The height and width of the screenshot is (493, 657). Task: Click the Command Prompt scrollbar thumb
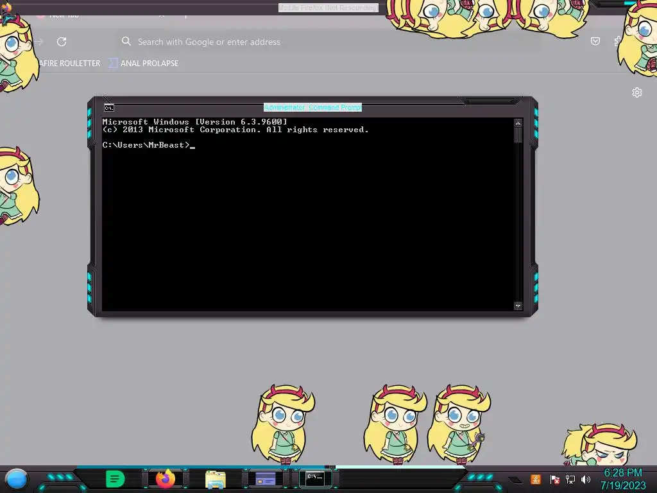tap(518, 135)
